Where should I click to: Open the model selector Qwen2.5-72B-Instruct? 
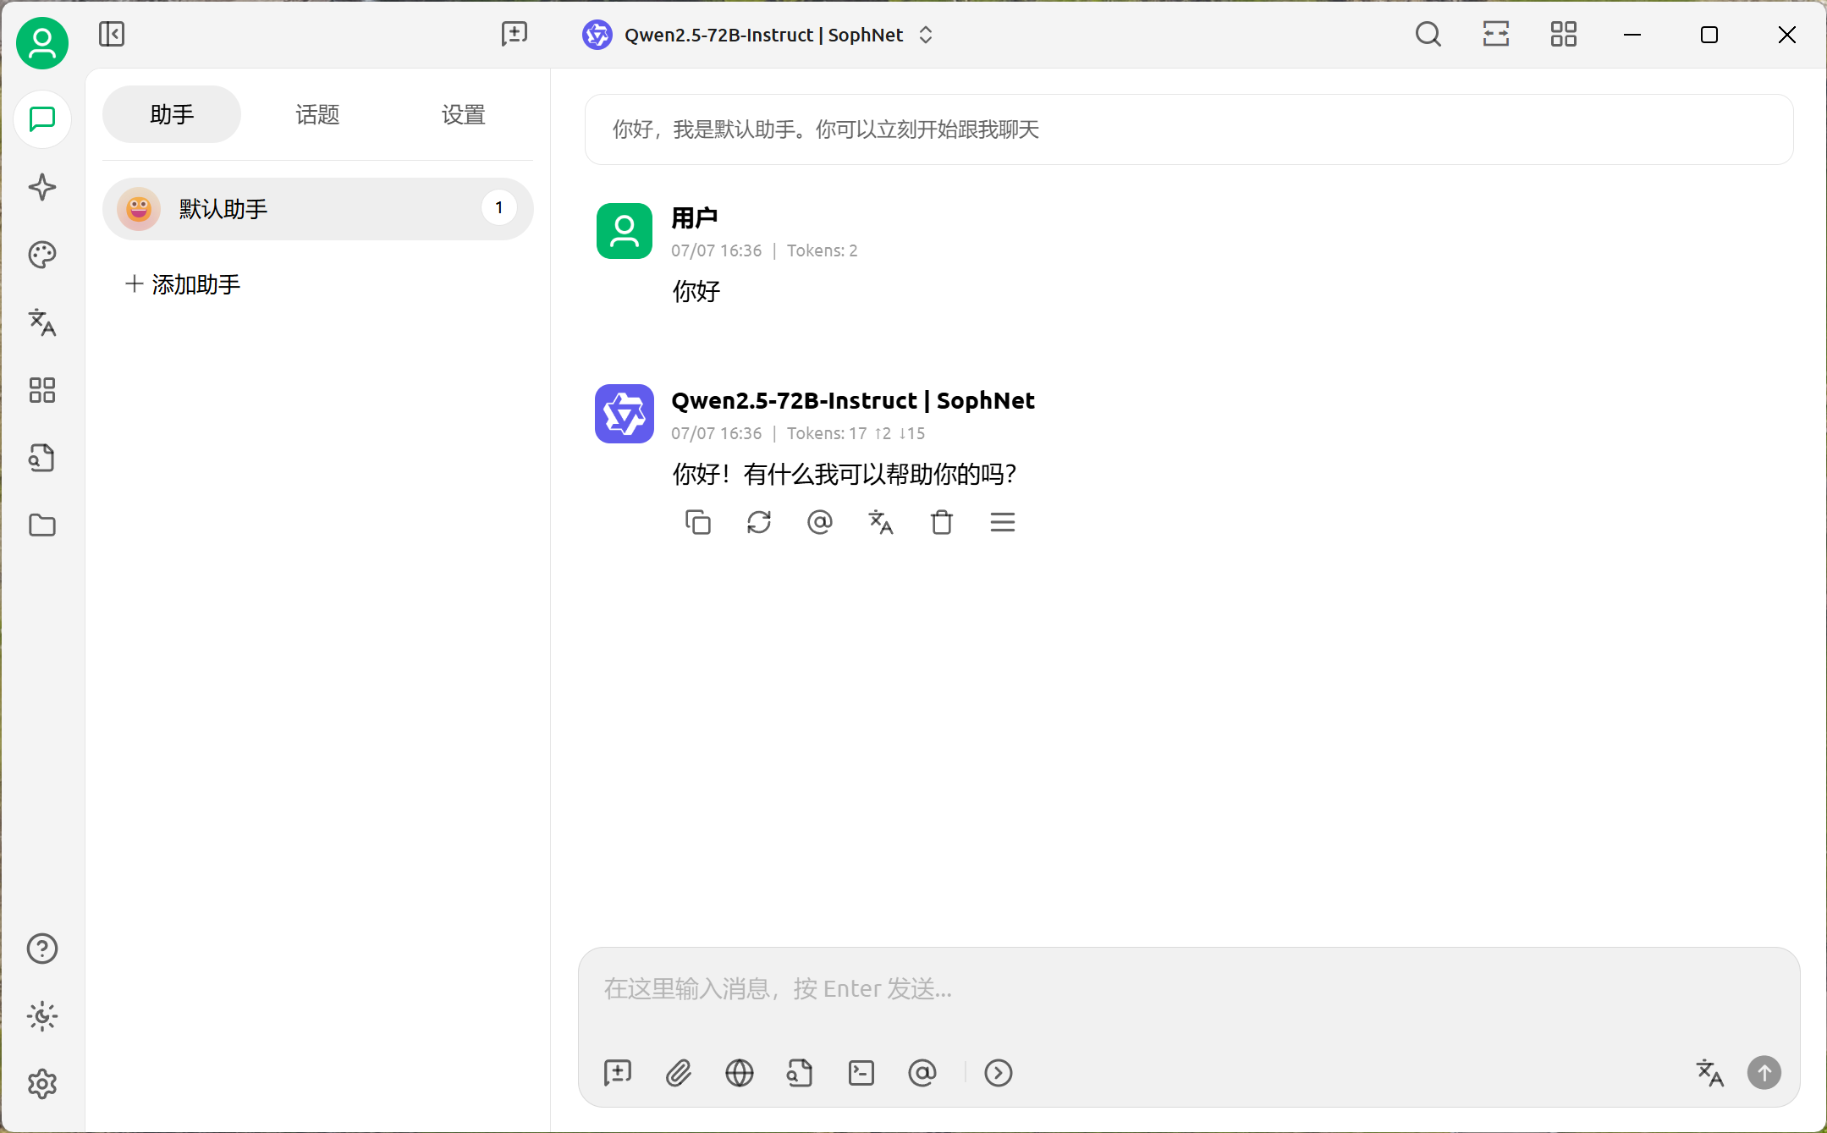[758, 35]
